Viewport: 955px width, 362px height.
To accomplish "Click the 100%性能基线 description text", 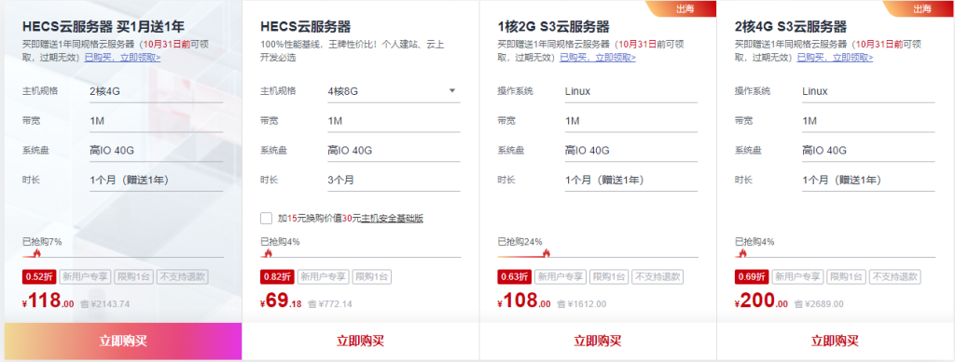I will [352, 51].
